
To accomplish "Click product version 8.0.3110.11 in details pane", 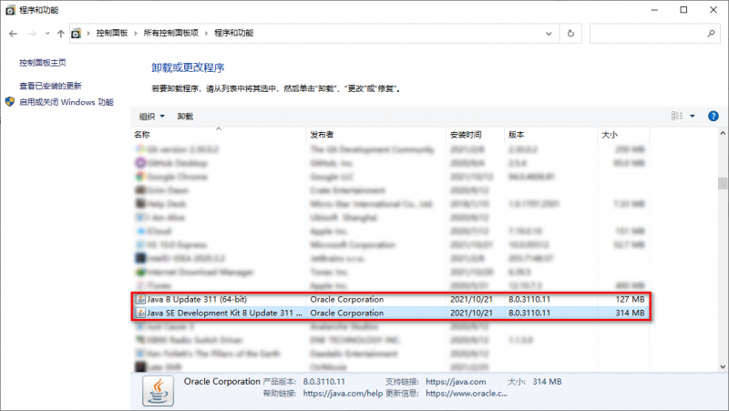I will pos(324,382).
